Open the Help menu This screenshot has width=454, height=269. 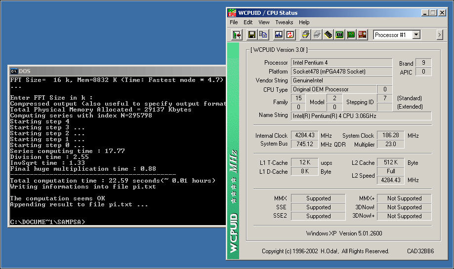[304, 22]
